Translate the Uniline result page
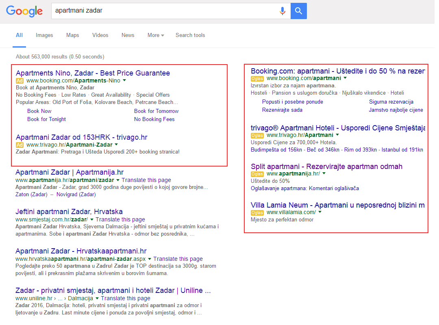The height and width of the screenshot is (325, 439). (126, 299)
